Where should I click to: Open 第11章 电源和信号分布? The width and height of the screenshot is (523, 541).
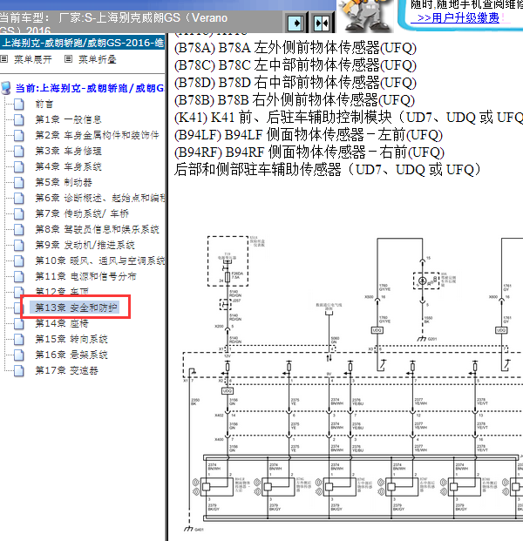[x=85, y=276]
